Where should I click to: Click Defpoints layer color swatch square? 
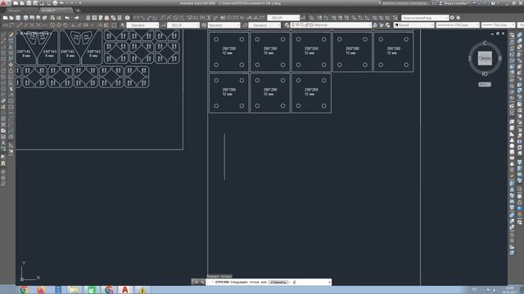(311, 25)
